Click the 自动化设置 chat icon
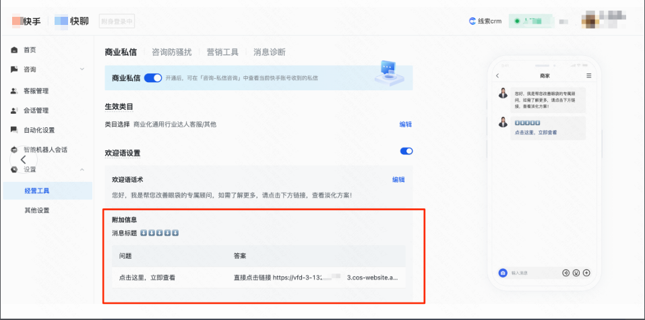The image size is (645, 320). tap(14, 130)
